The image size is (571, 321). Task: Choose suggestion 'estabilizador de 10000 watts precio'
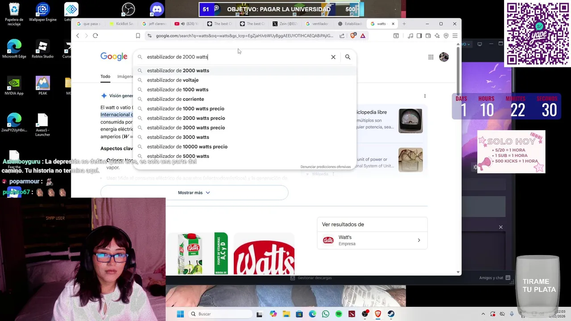(x=244, y=147)
